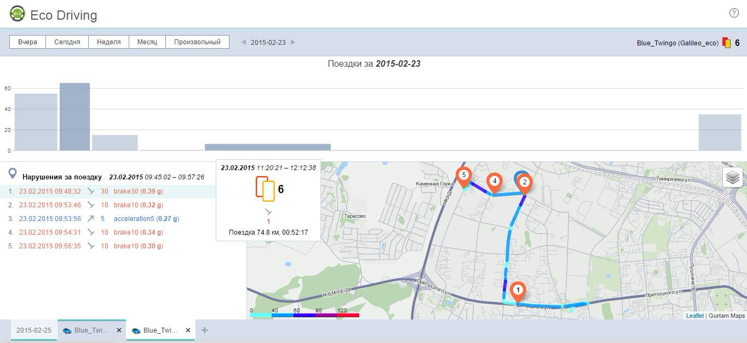This screenshot has width=747, height=343.
Task: Go to next date arrow
Action: [293, 42]
